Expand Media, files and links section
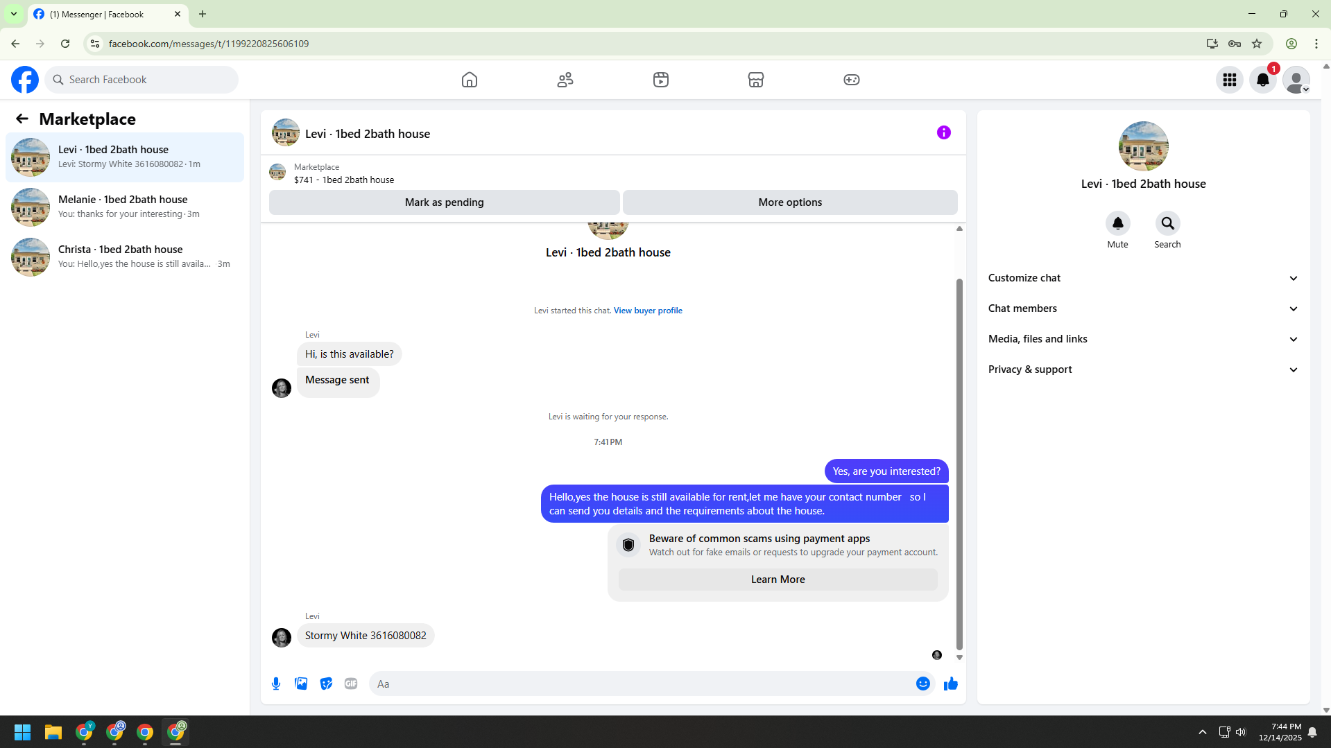The image size is (1331, 748). (x=1143, y=339)
